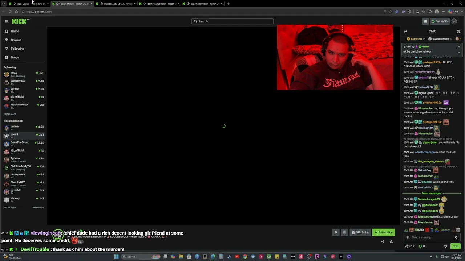Open nedx channel in Following list

pyautogui.click(x=24, y=74)
